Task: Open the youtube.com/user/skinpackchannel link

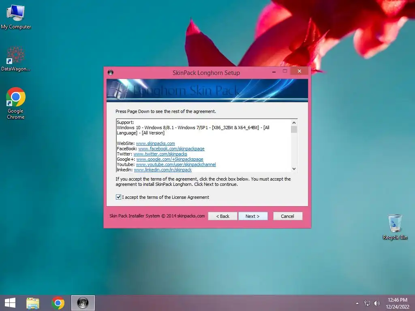Action: pos(176,164)
